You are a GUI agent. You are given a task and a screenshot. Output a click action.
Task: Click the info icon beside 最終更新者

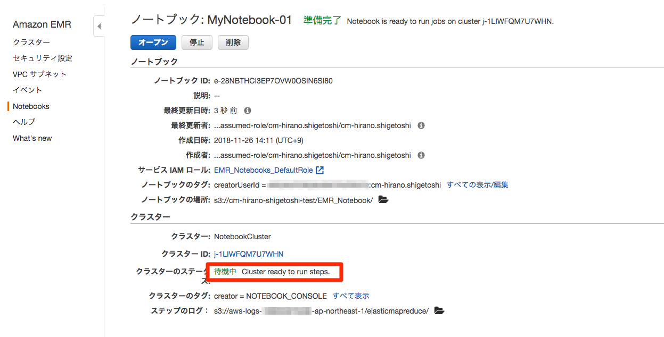(420, 125)
